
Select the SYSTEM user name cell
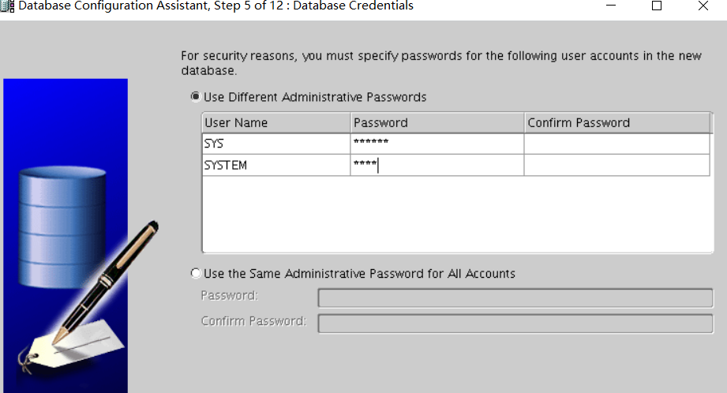(276, 165)
